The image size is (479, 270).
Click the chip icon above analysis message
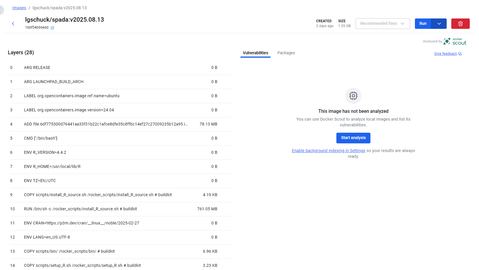click(353, 96)
